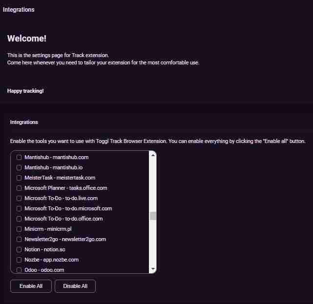Click the integrations list scrollbar thumb
313x304 pixels.
[x=153, y=216]
